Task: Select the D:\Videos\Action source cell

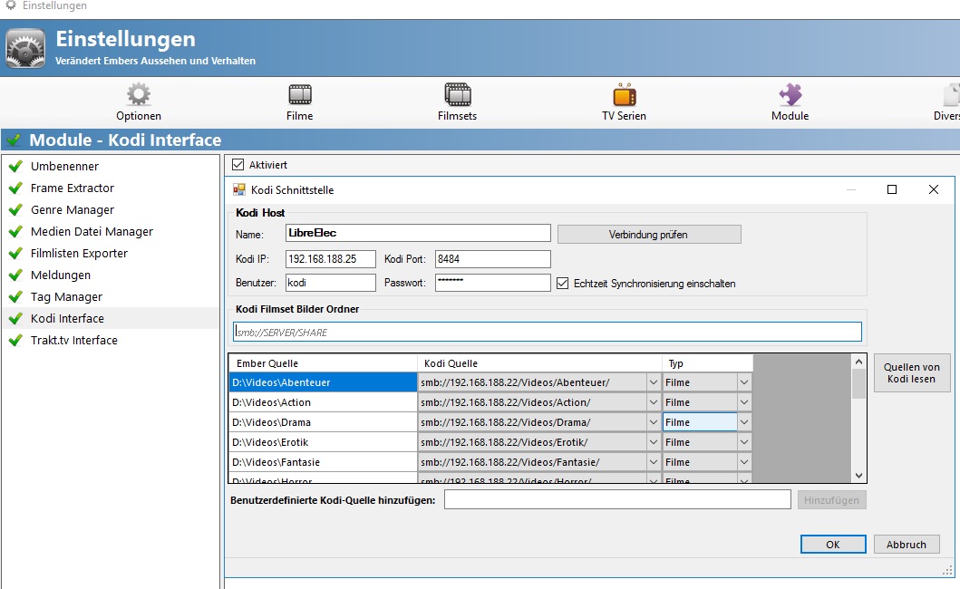Action: tap(324, 402)
